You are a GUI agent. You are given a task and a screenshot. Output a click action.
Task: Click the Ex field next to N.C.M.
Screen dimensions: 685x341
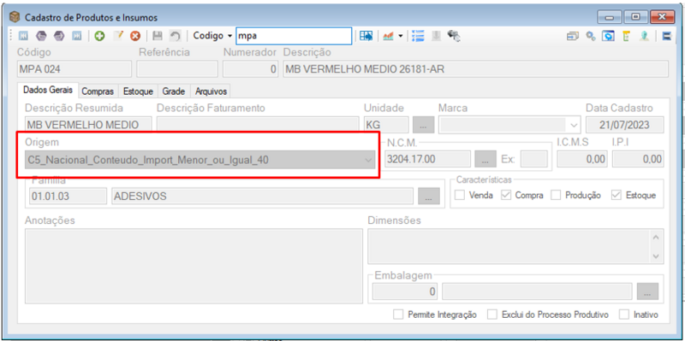pyautogui.click(x=533, y=159)
